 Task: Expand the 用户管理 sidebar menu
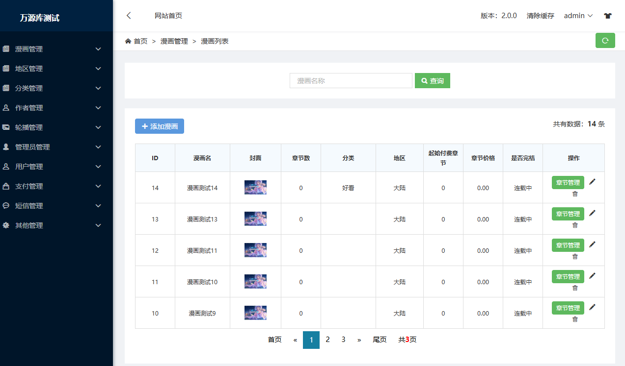tap(52, 167)
